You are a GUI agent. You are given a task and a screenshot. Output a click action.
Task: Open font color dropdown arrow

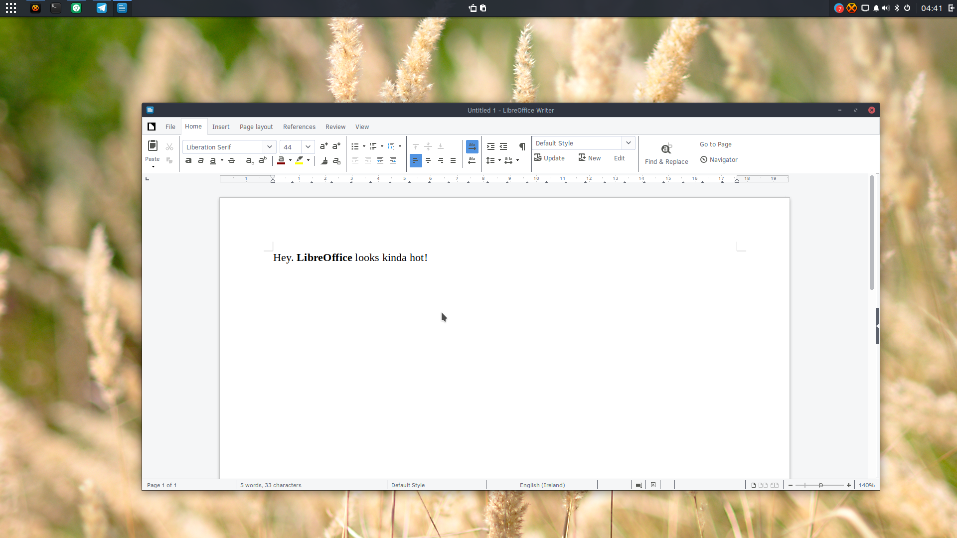pos(290,160)
